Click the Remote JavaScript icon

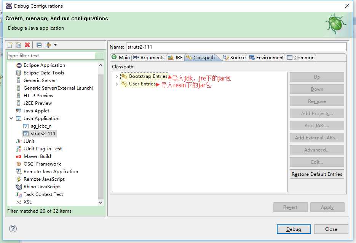(19, 179)
